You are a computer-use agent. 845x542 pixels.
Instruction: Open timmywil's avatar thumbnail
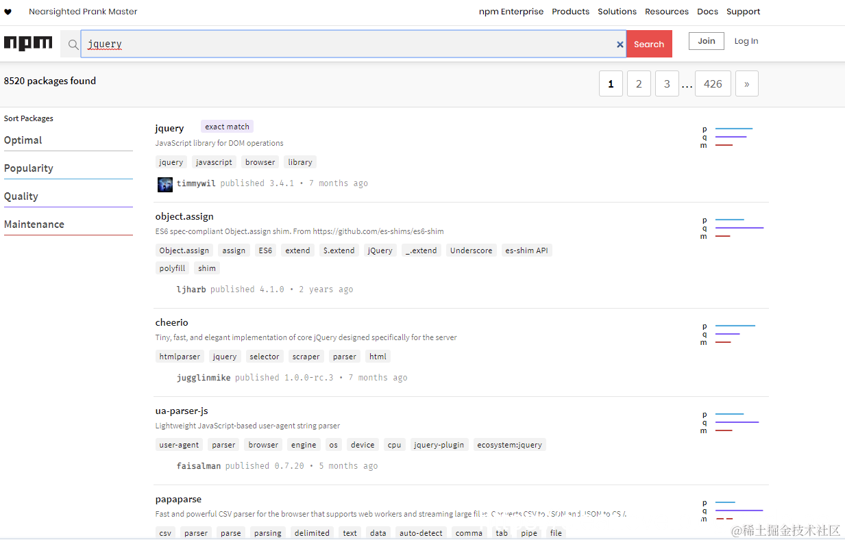pyautogui.click(x=165, y=184)
